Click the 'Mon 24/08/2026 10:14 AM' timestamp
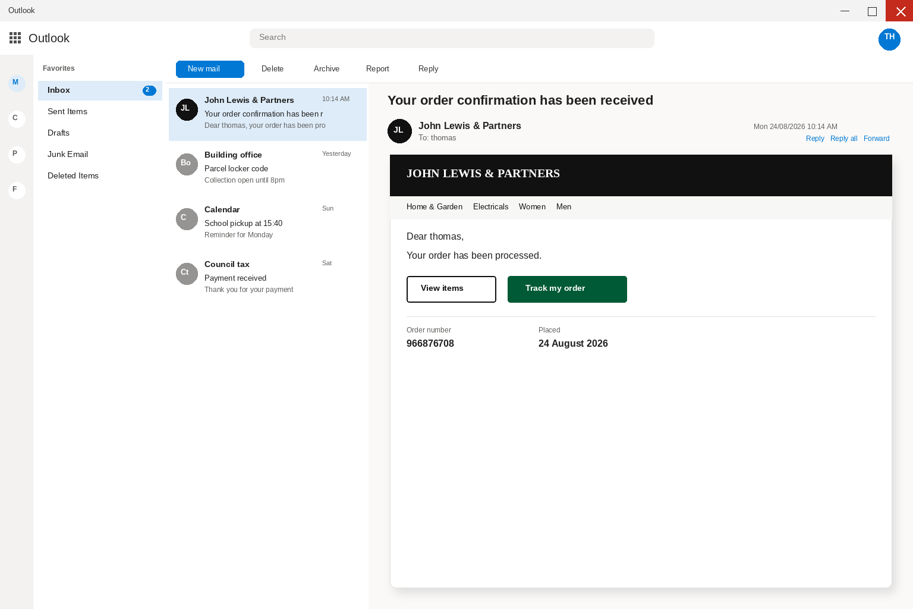The height and width of the screenshot is (609, 913). (x=795, y=127)
